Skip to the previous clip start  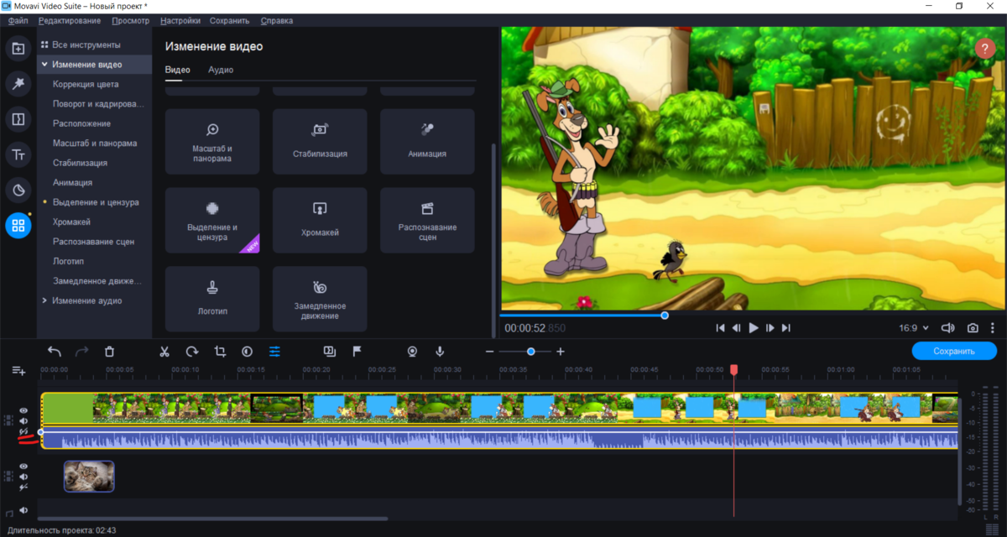click(x=720, y=328)
